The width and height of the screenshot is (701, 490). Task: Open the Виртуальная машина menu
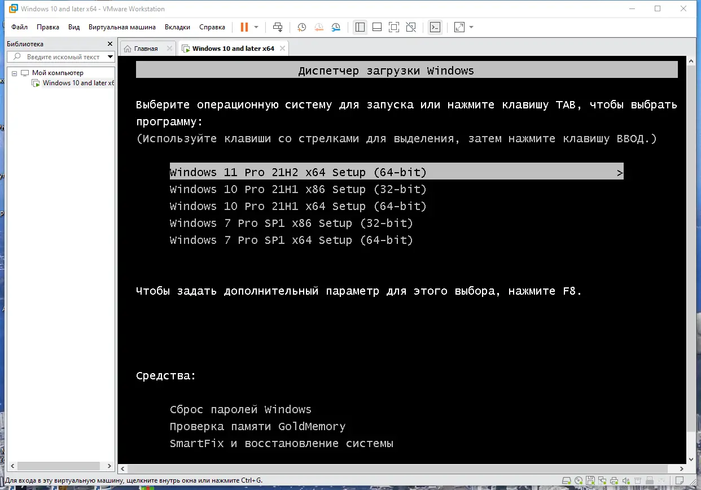coord(122,27)
